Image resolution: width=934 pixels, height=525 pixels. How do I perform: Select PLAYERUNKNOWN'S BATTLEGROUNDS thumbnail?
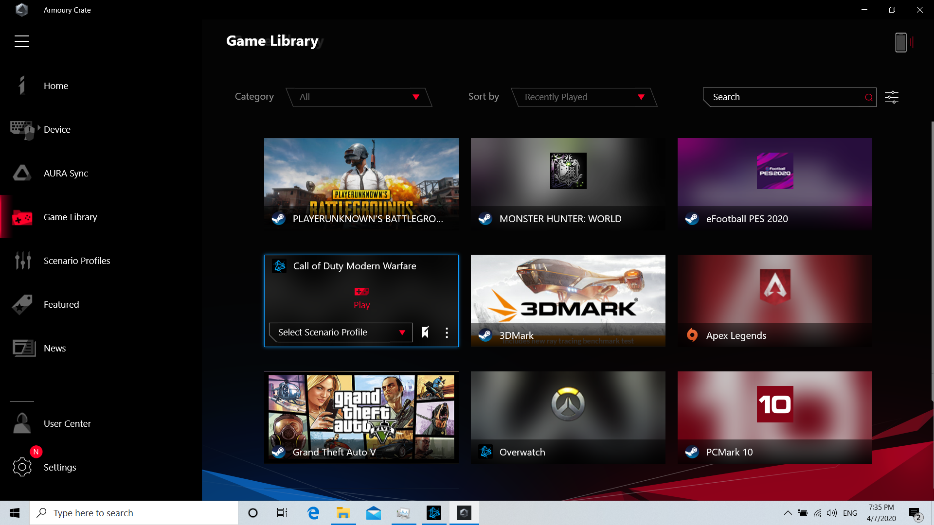(x=361, y=184)
